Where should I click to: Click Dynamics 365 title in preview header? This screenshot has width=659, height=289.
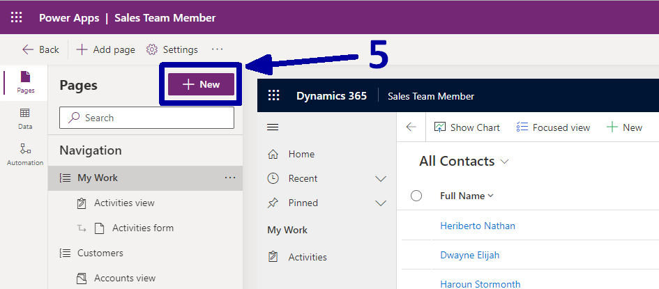coord(331,96)
